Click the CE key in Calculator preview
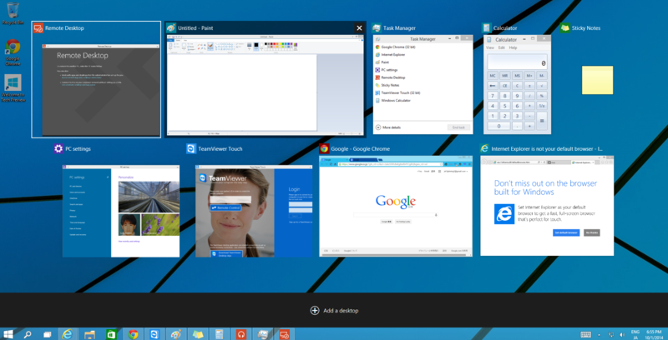 (x=505, y=86)
